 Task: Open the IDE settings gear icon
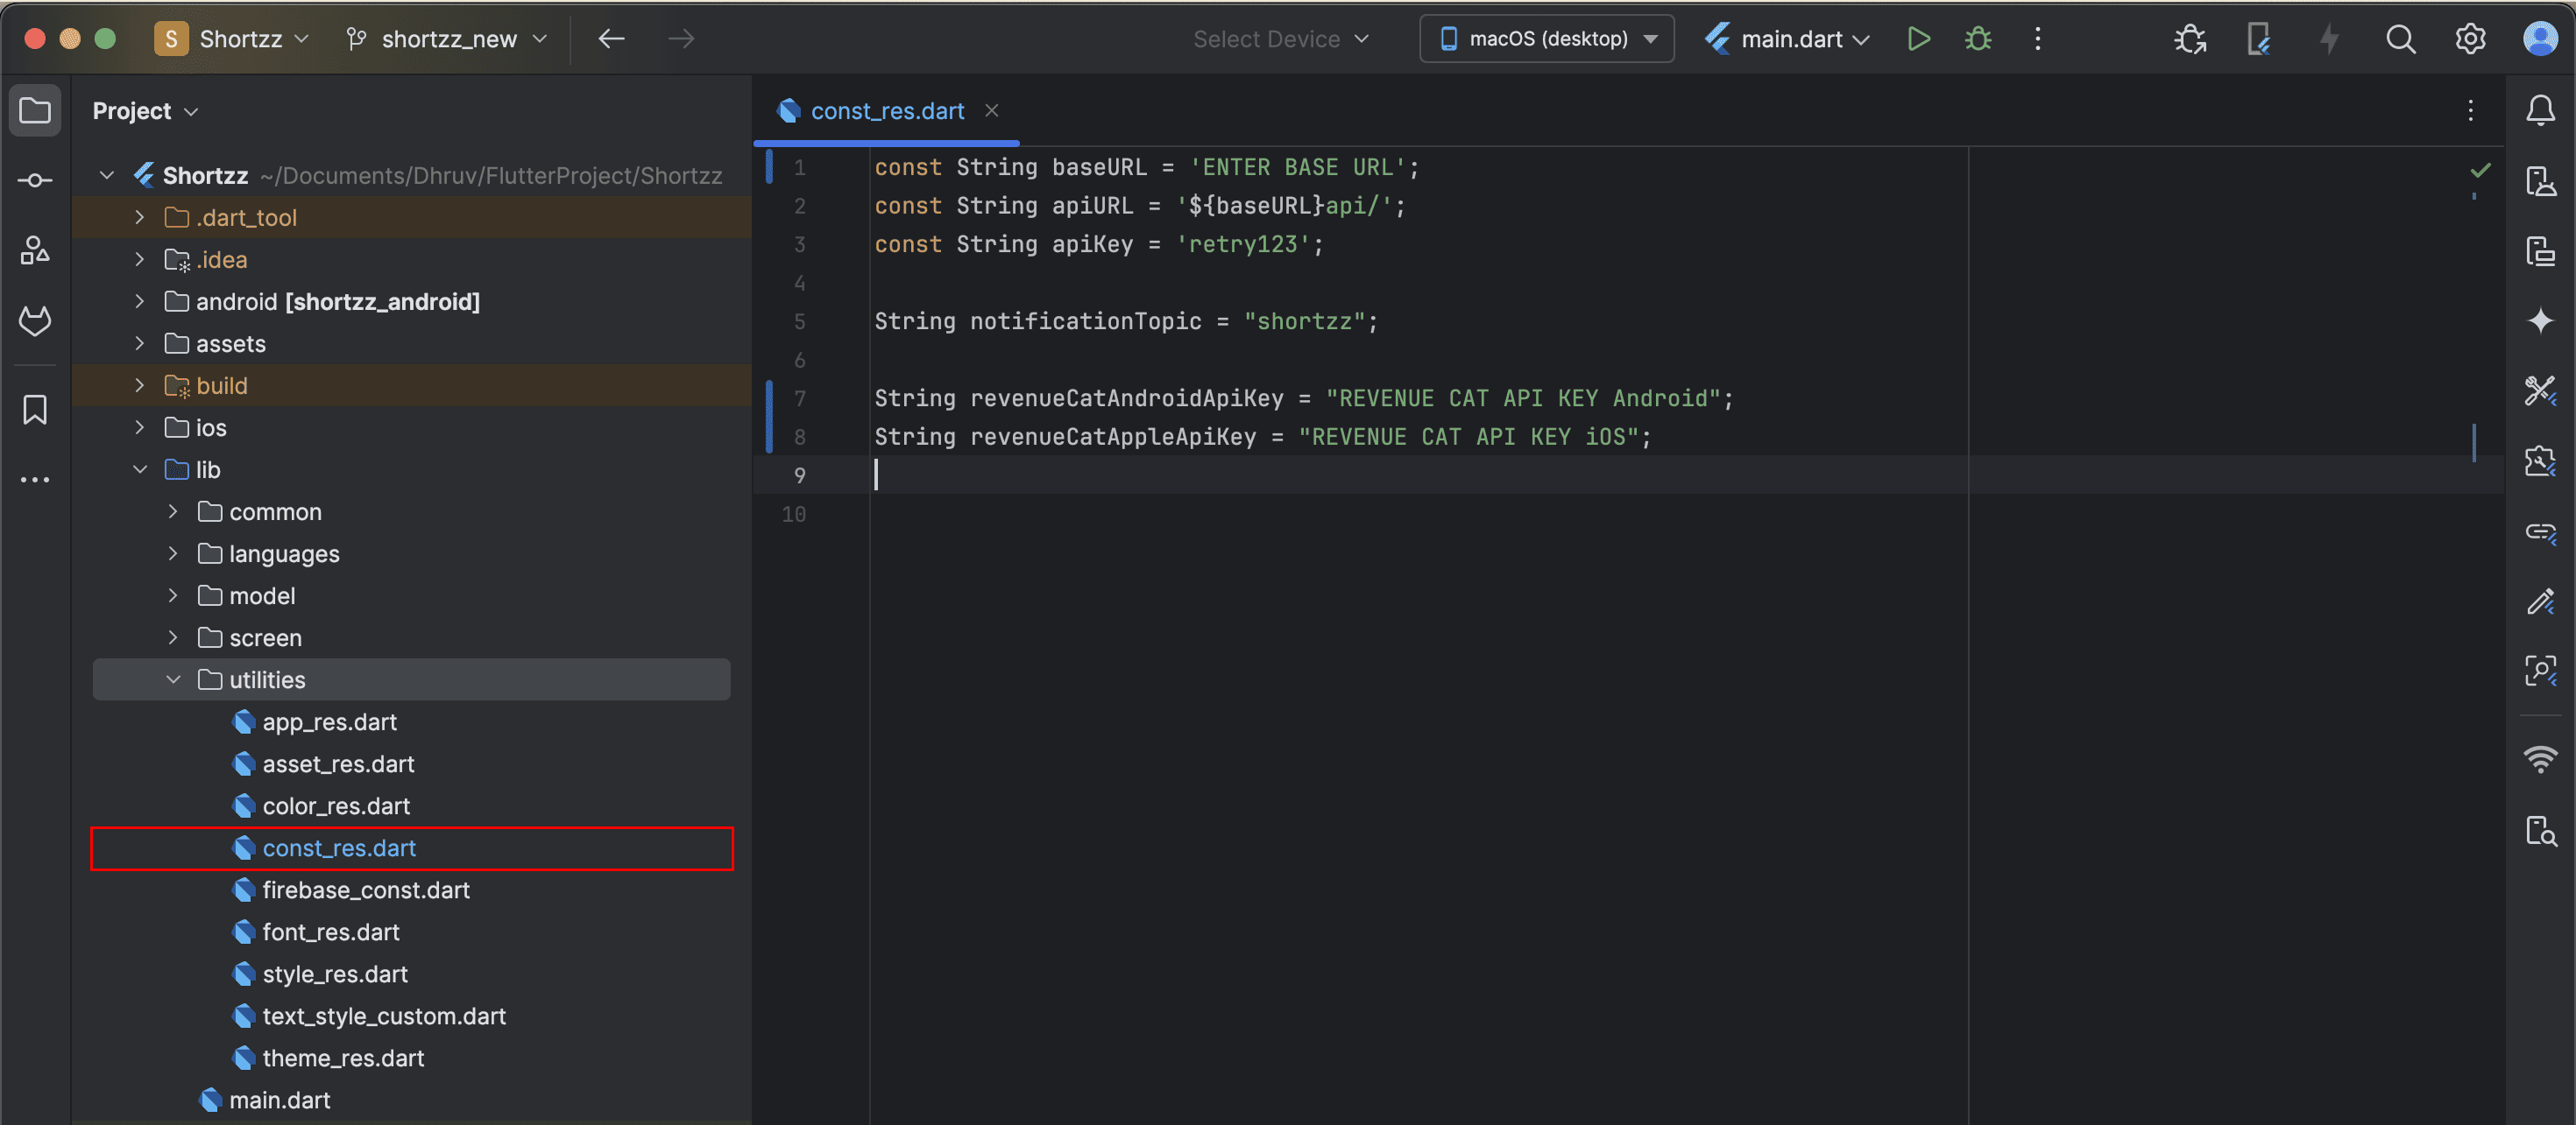tap(2470, 39)
